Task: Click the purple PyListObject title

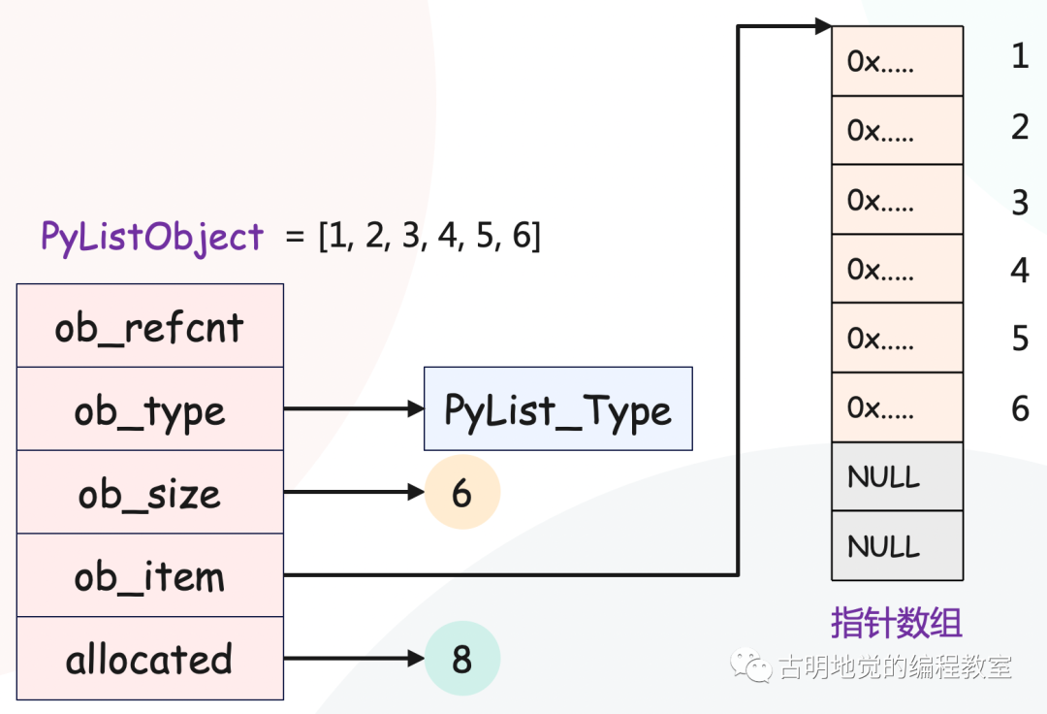Action: coord(152,237)
